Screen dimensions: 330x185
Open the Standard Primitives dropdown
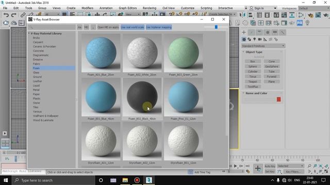(x=263, y=46)
